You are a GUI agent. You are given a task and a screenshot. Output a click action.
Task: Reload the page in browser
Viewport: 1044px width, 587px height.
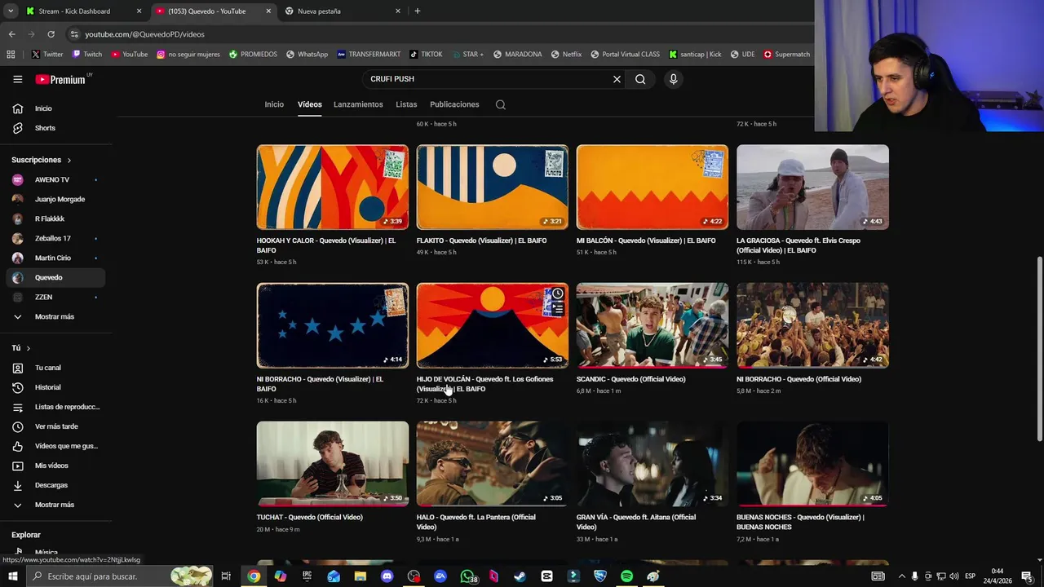(51, 34)
